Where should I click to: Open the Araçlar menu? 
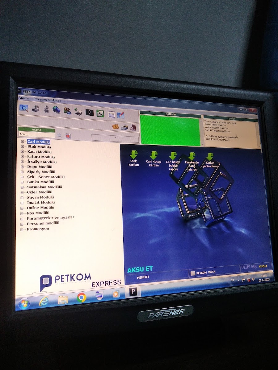[24, 98]
